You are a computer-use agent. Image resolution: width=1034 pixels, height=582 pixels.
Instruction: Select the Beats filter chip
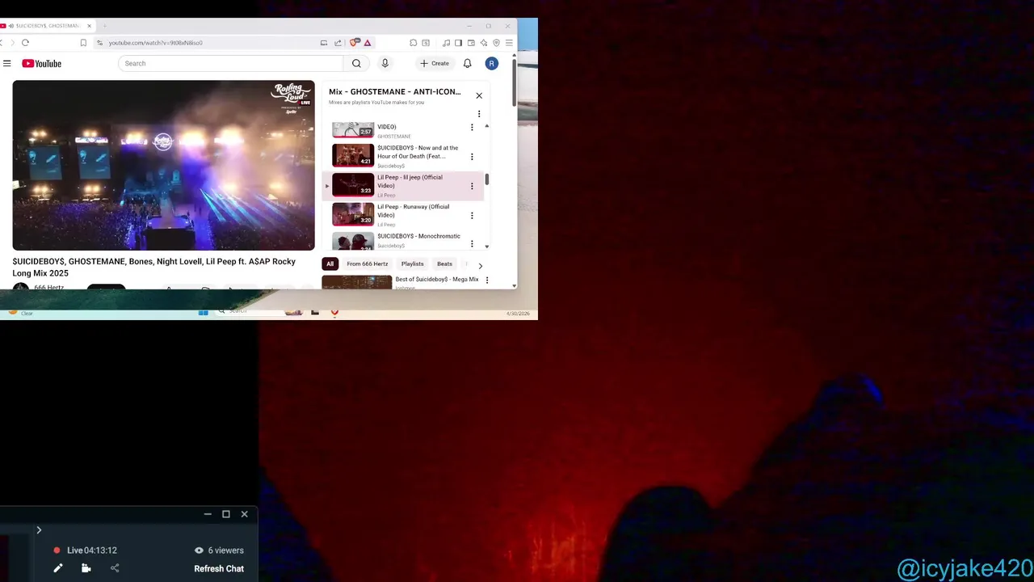click(444, 264)
